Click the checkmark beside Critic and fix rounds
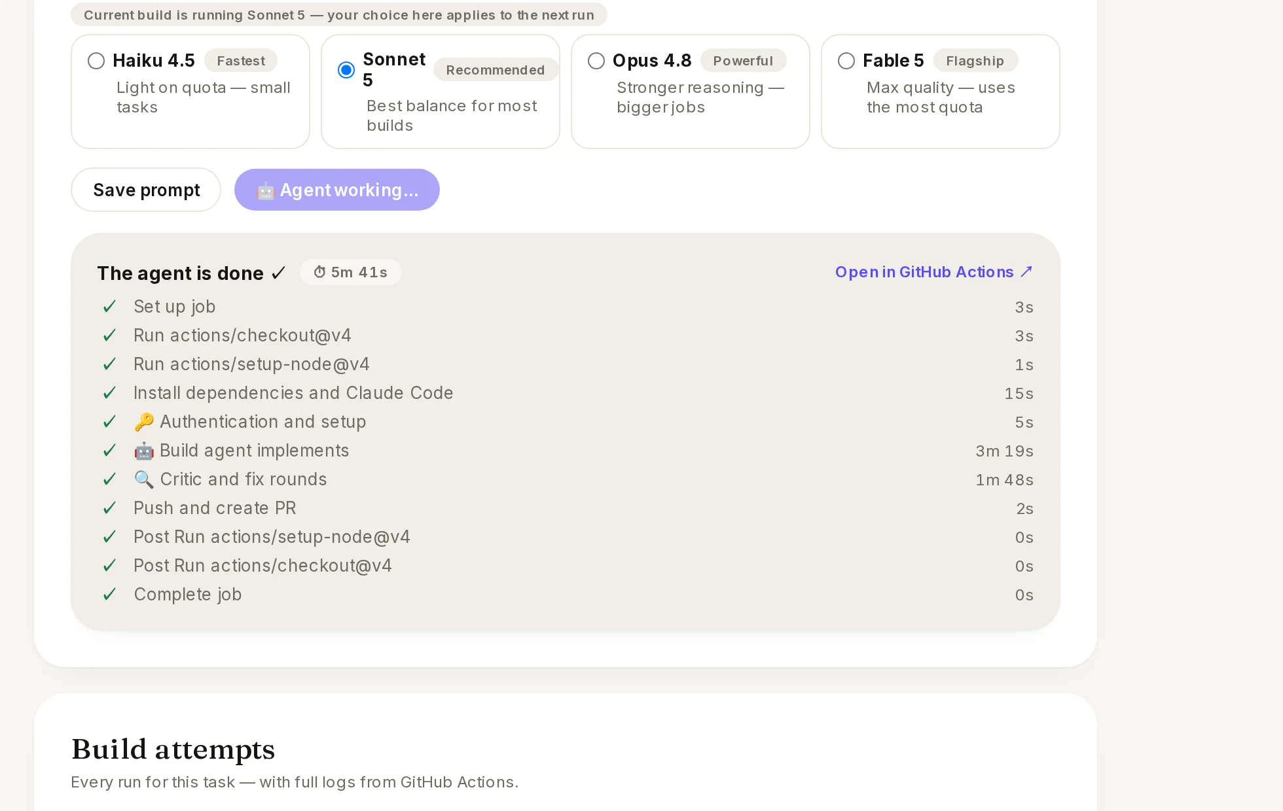Image resolution: width=1283 pixels, height=811 pixels. [109, 479]
